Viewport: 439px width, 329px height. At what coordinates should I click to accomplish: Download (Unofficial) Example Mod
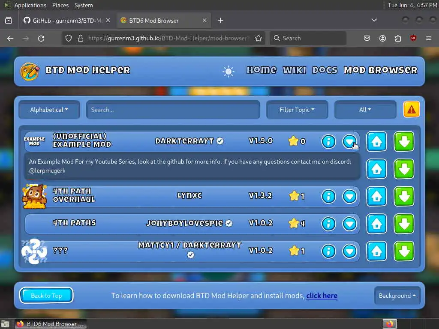click(x=404, y=141)
